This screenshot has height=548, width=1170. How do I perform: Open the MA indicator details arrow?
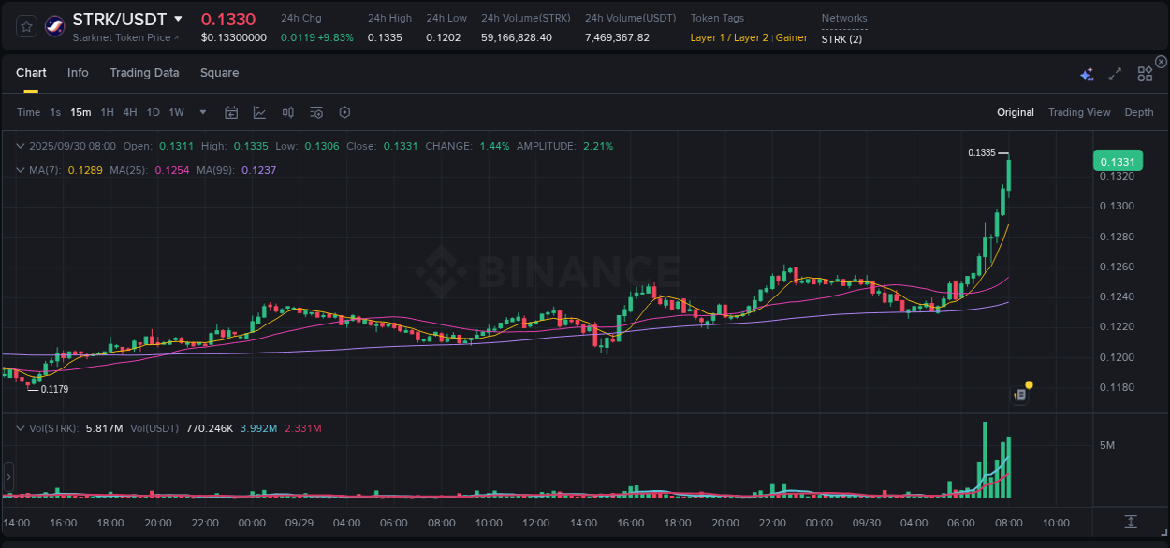click(x=20, y=169)
